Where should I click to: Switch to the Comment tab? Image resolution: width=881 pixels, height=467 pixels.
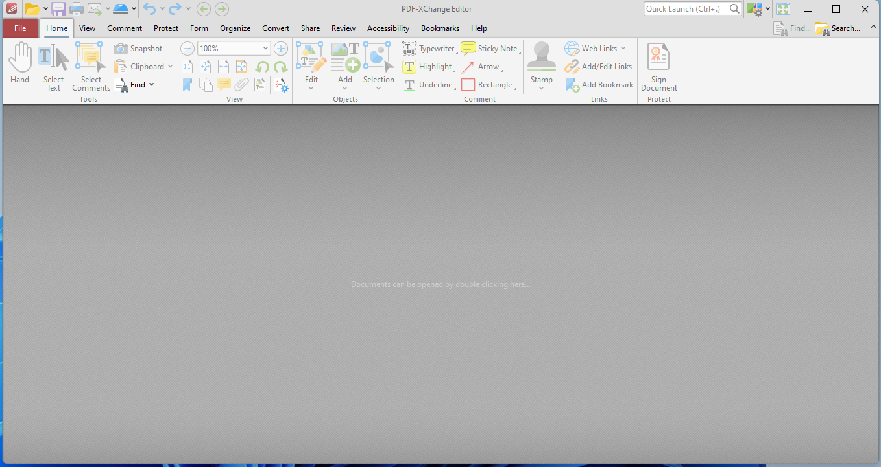point(125,28)
